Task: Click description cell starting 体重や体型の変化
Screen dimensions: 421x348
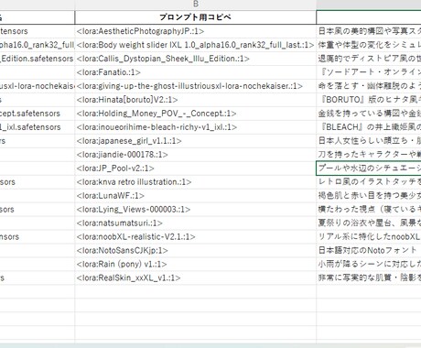Action: tap(369, 45)
